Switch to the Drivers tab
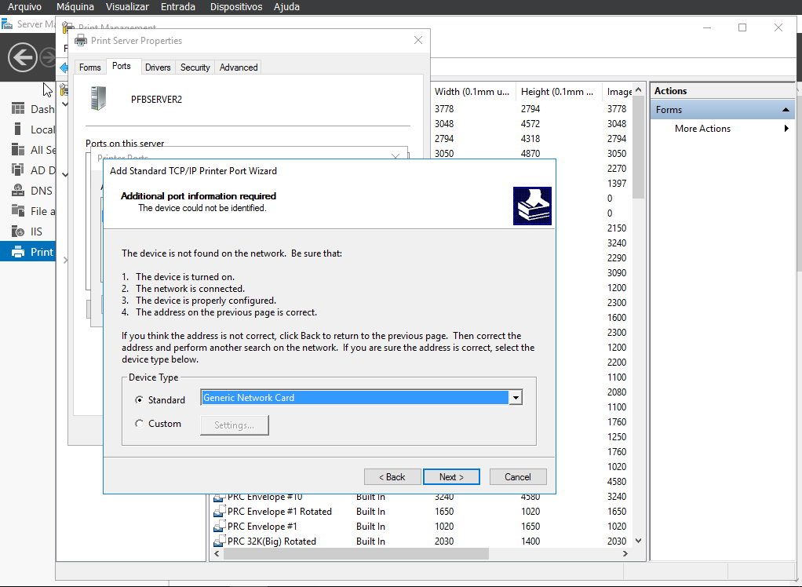Viewport: 802px width, 587px height. tap(158, 67)
